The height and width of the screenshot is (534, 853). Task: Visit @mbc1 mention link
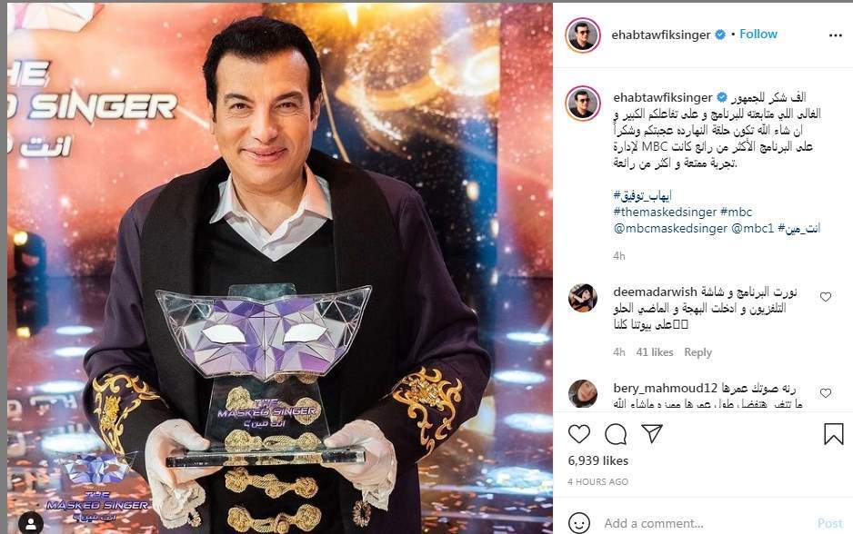(752, 228)
